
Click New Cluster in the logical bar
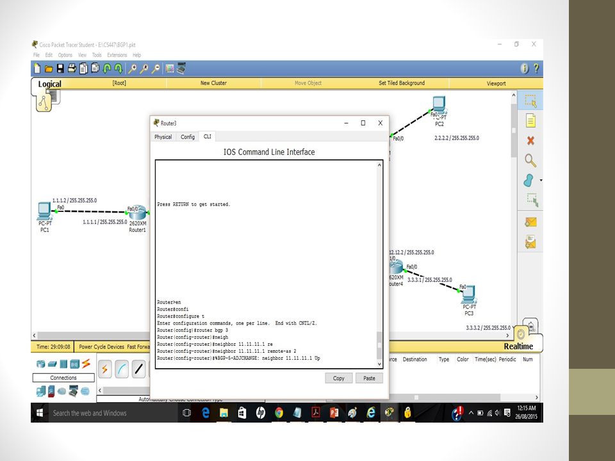click(213, 83)
